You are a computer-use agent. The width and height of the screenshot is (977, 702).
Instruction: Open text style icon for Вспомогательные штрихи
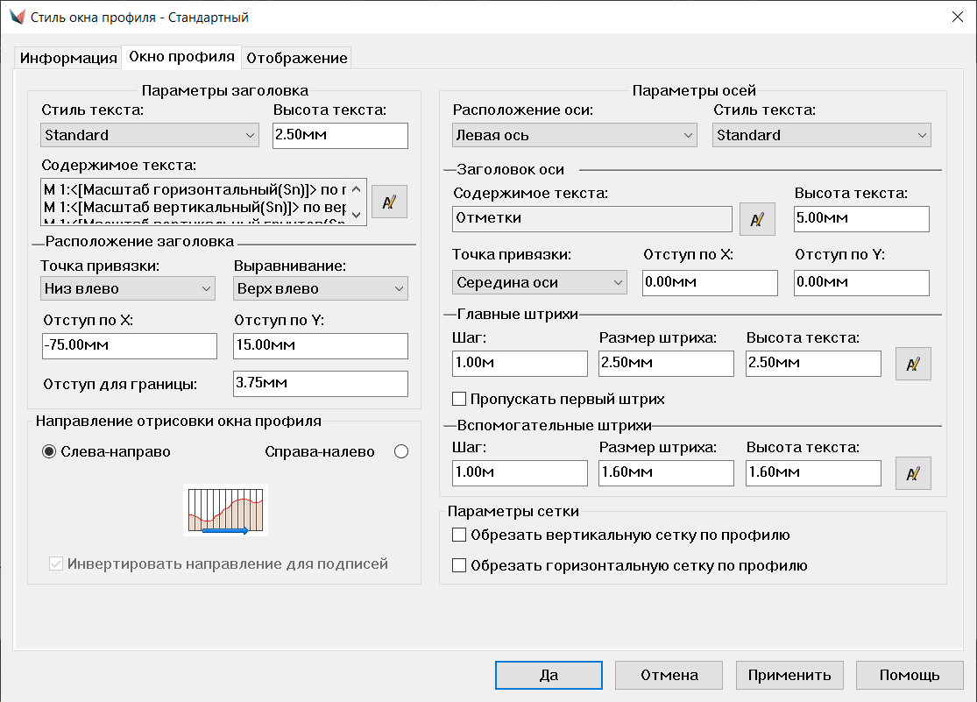coord(912,473)
